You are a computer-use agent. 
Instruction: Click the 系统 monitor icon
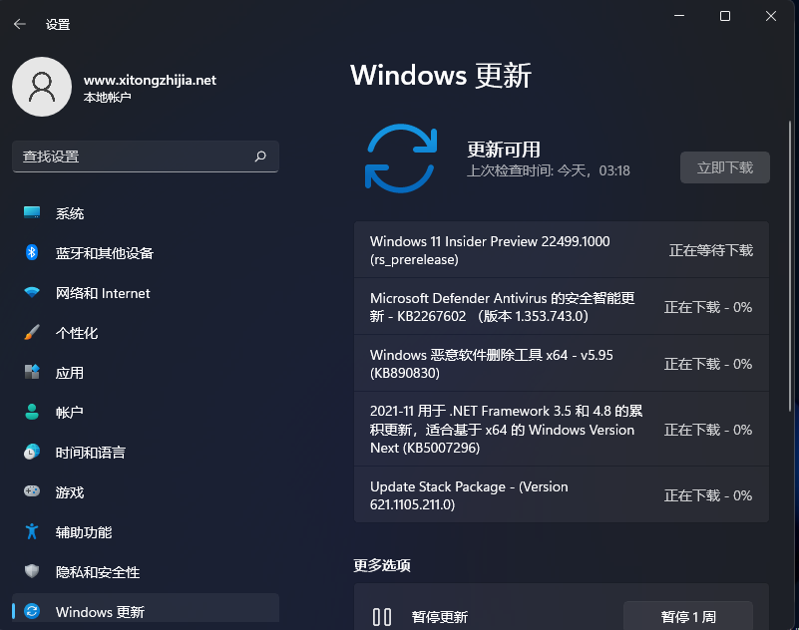point(32,212)
